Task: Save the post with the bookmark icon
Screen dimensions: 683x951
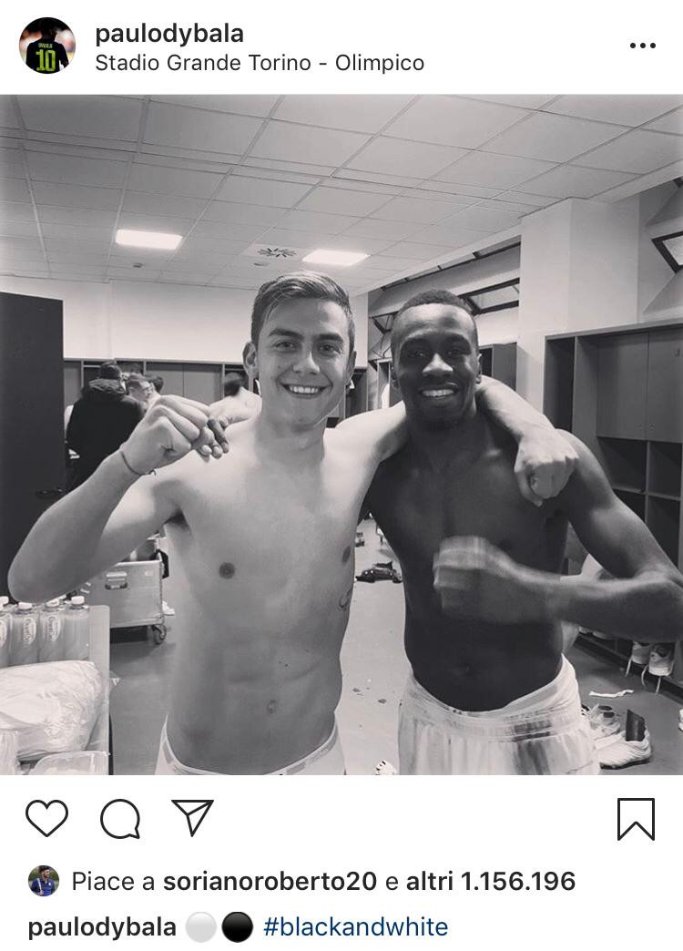Action: [x=636, y=818]
